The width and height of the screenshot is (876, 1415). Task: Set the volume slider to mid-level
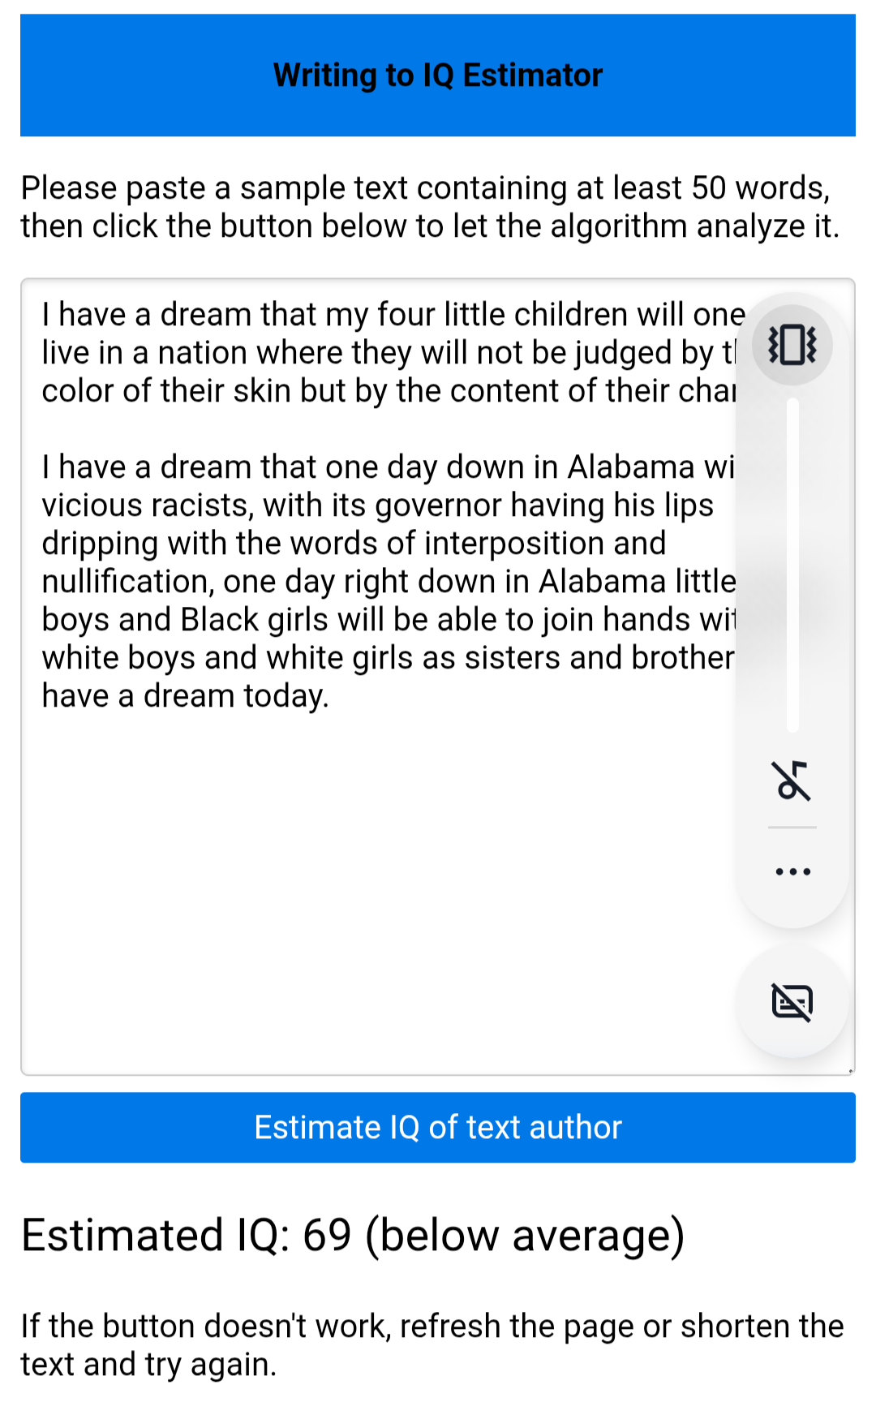tap(792, 566)
